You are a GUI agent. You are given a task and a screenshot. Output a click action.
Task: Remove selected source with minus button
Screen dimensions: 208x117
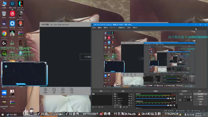click(x=118, y=107)
